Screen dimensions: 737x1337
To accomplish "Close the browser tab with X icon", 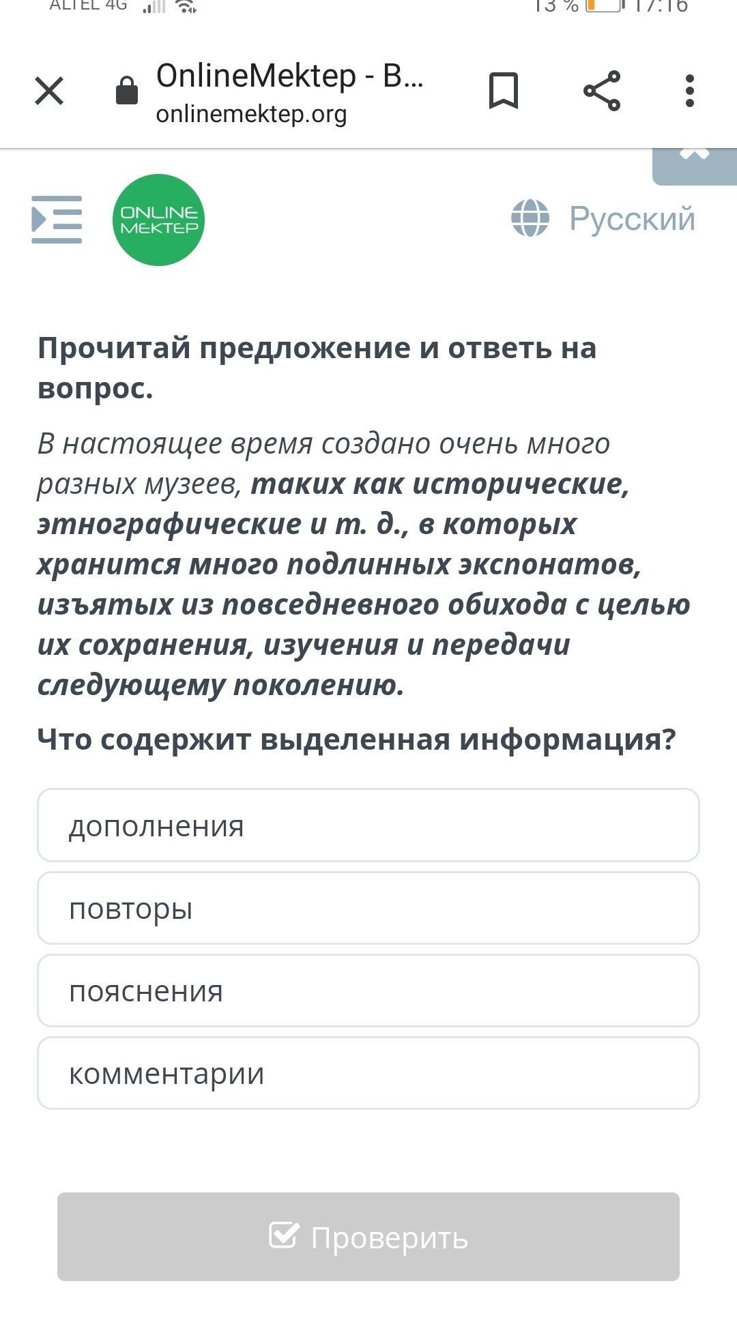I will pyautogui.click(x=49, y=91).
